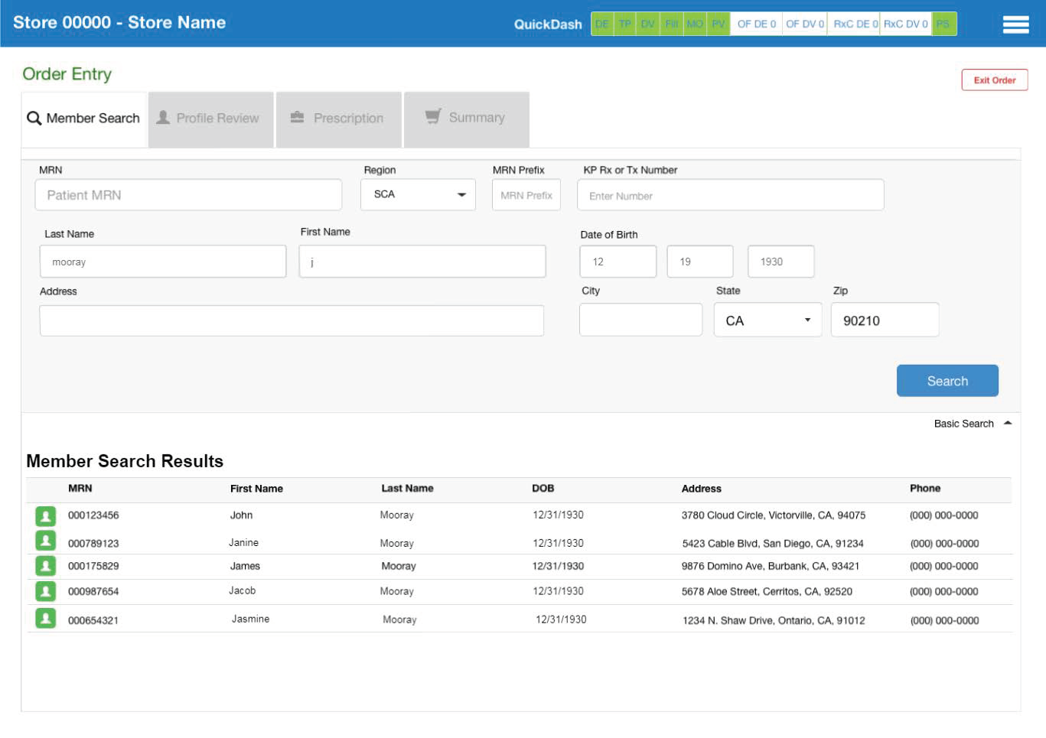Click the Zip field showing 90210

pyautogui.click(x=885, y=320)
